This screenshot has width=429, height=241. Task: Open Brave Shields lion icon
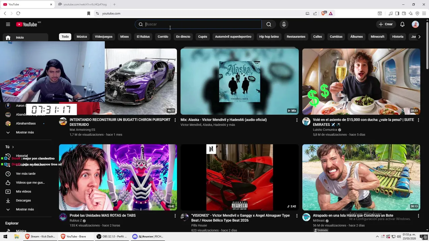tap(323, 13)
